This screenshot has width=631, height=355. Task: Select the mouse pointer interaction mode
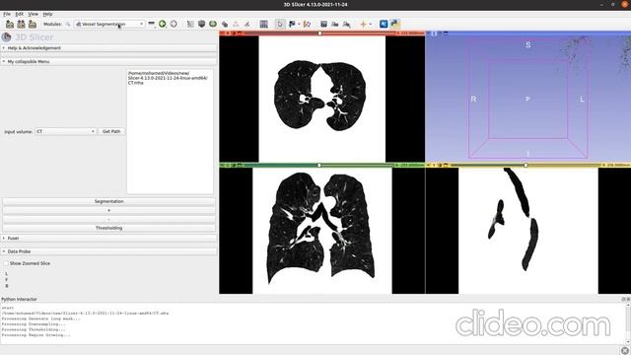coord(280,24)
